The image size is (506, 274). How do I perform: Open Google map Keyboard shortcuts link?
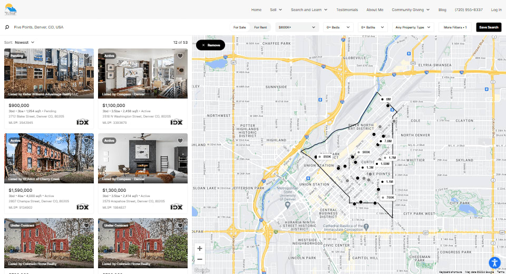(451, 272)
